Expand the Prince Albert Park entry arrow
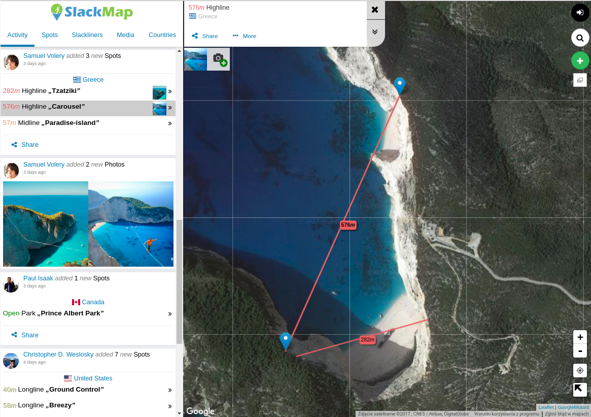This screenshot has width=591, height=417. (x=170, y=314)
